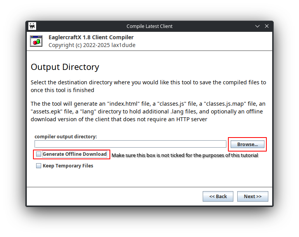Go to the next step with Next >>
The image size is (299, 237).
253,196
